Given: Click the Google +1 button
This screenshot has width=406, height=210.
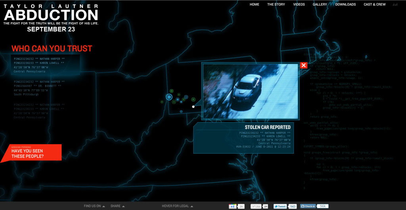Looking at the screenshot, I should point(232,206).
